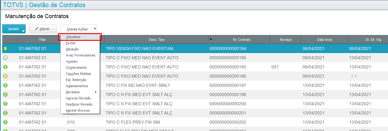
Task: Click the Desc. Tipo column header
Action: pos(156,40)
